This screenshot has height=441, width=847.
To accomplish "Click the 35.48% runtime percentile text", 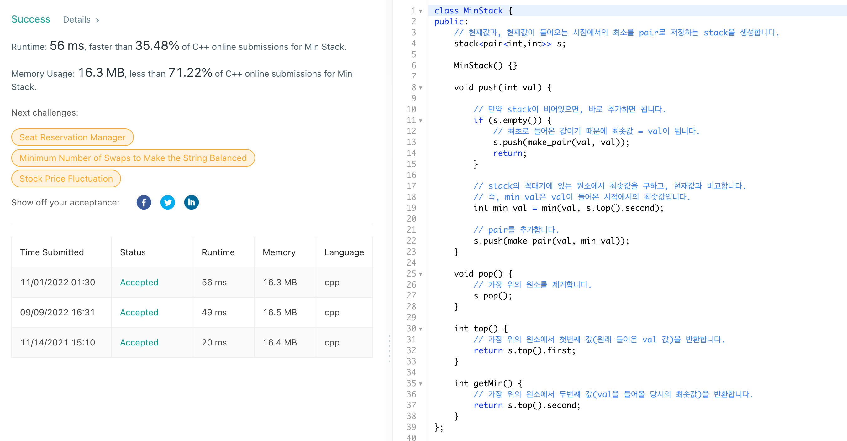I will coord(157,46).
